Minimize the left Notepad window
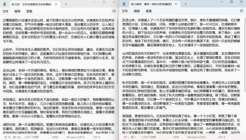246x140 pixels. click(94, 2)
